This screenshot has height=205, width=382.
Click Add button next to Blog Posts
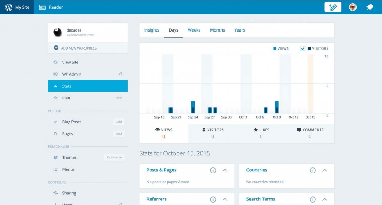coord(119,122)
